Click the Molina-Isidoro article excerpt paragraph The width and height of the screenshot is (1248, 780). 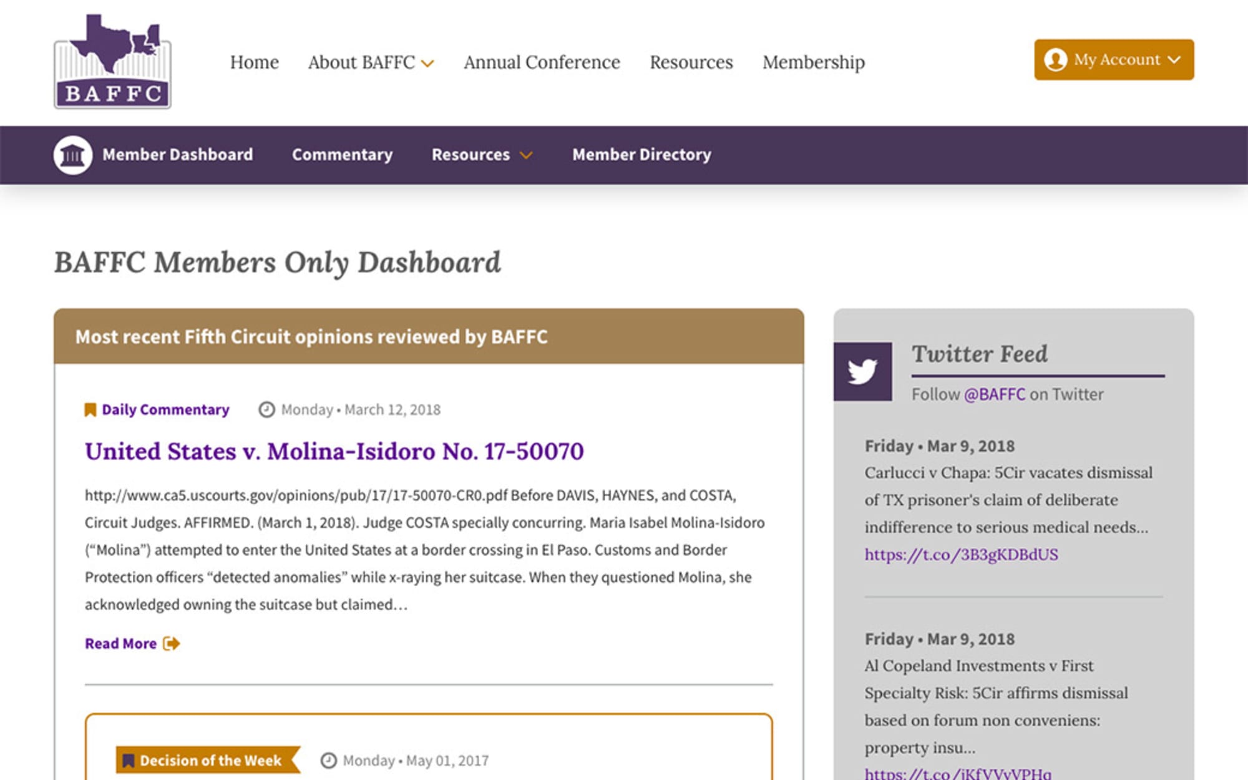tap(425, 550)
